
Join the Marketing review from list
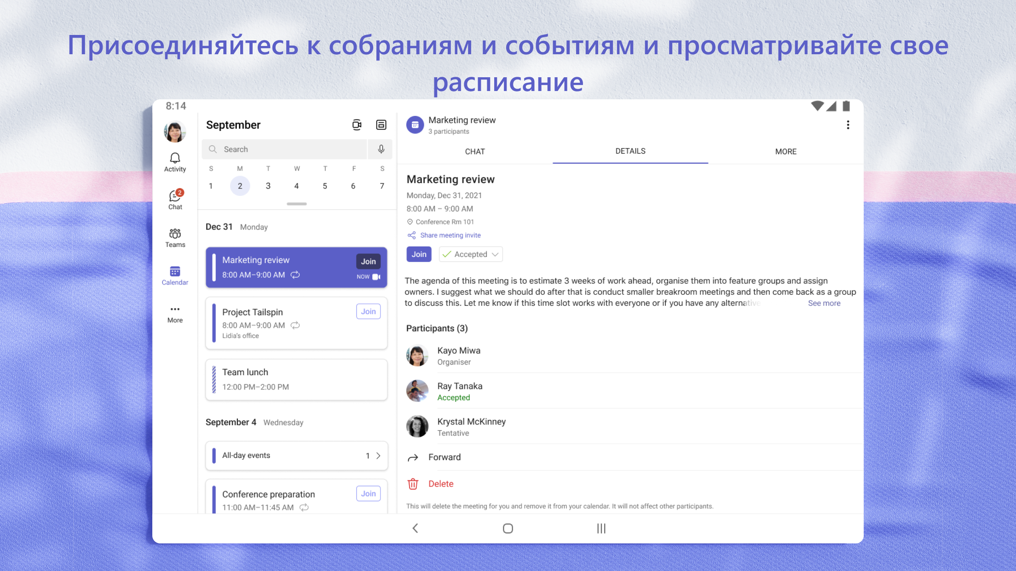coord(368,261)
